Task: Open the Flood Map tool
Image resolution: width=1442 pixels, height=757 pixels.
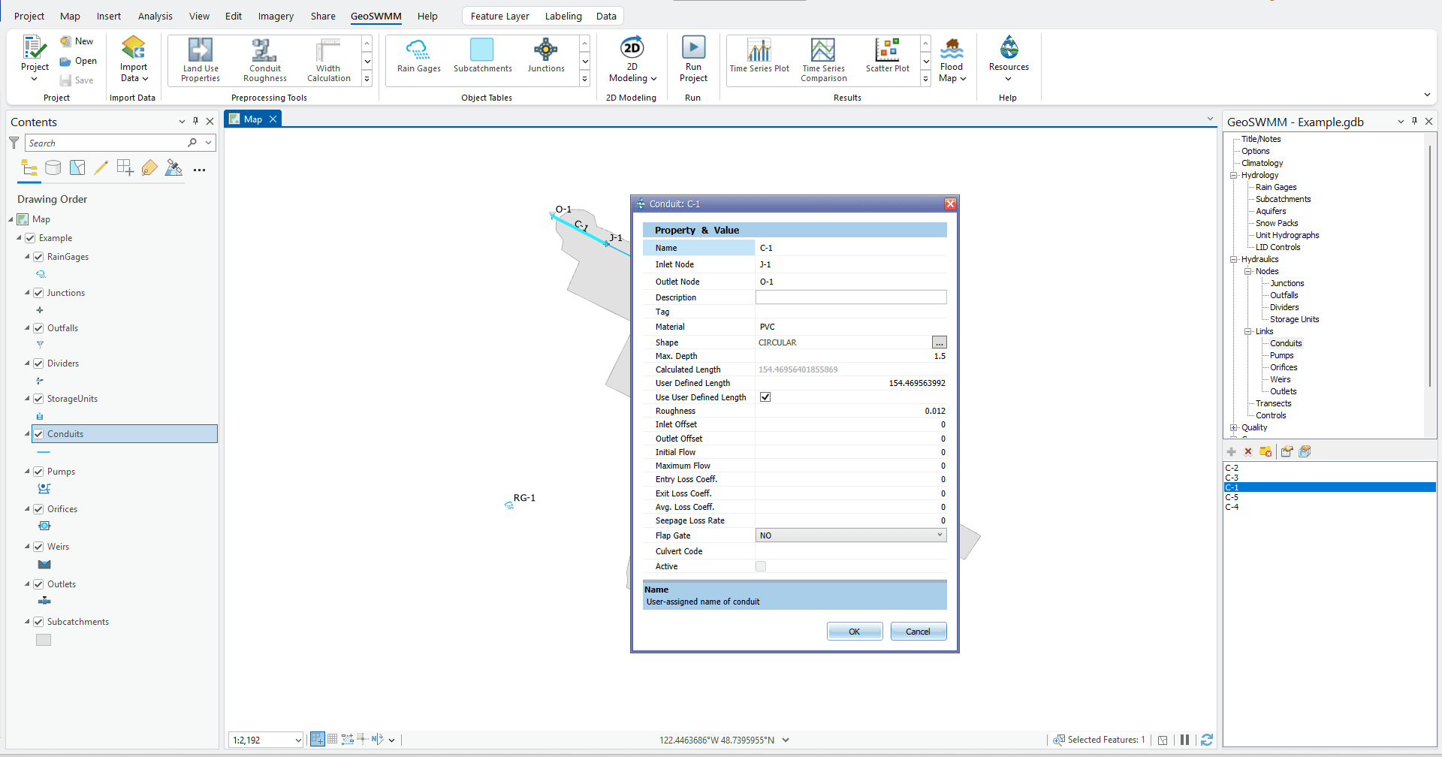Action: tap(952, 59)
